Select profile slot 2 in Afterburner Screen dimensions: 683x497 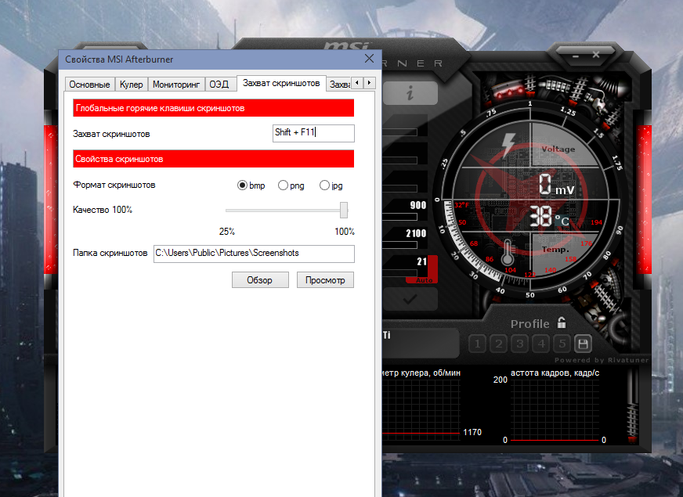click(x=499, y=344)
